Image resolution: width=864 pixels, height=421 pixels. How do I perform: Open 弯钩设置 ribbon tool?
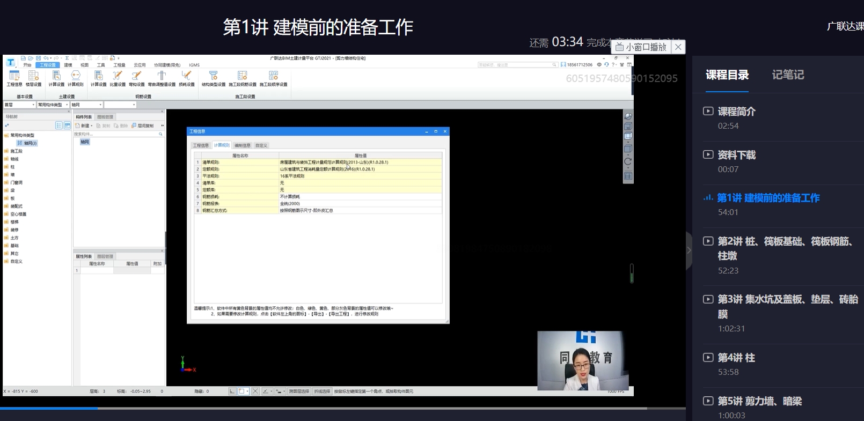click(x=137, y=78)
